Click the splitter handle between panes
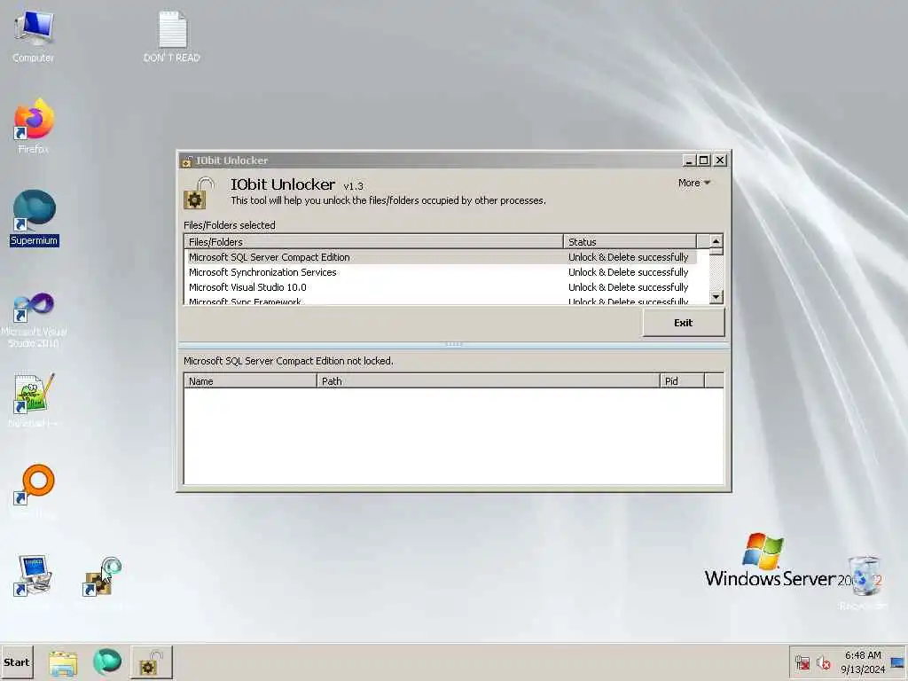Image resolution: width=908 pixels, height=681 pixels. click(x=453, y=344)
